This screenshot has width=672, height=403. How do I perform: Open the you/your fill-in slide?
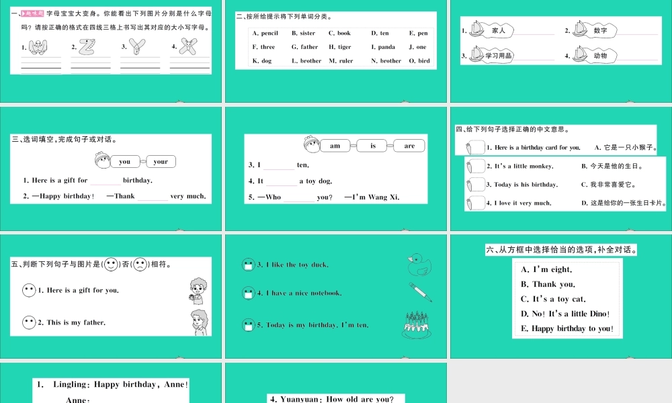click(x=111, y=169)
